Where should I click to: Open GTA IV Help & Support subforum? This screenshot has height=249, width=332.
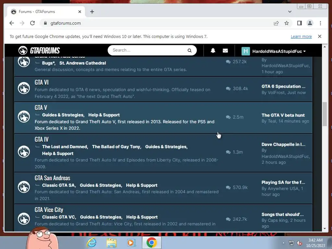click(58, 153)
